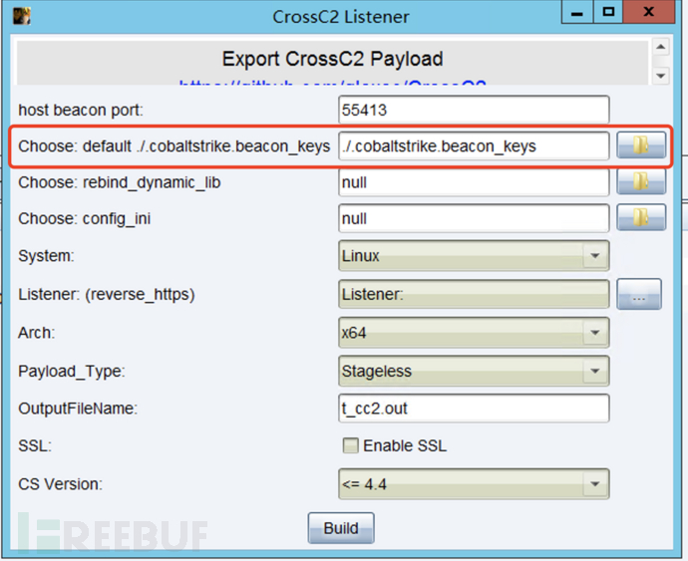Click the 'CS Version:' label
The height and width of the screenshot is (561, 688).
[x=60, y=484]
